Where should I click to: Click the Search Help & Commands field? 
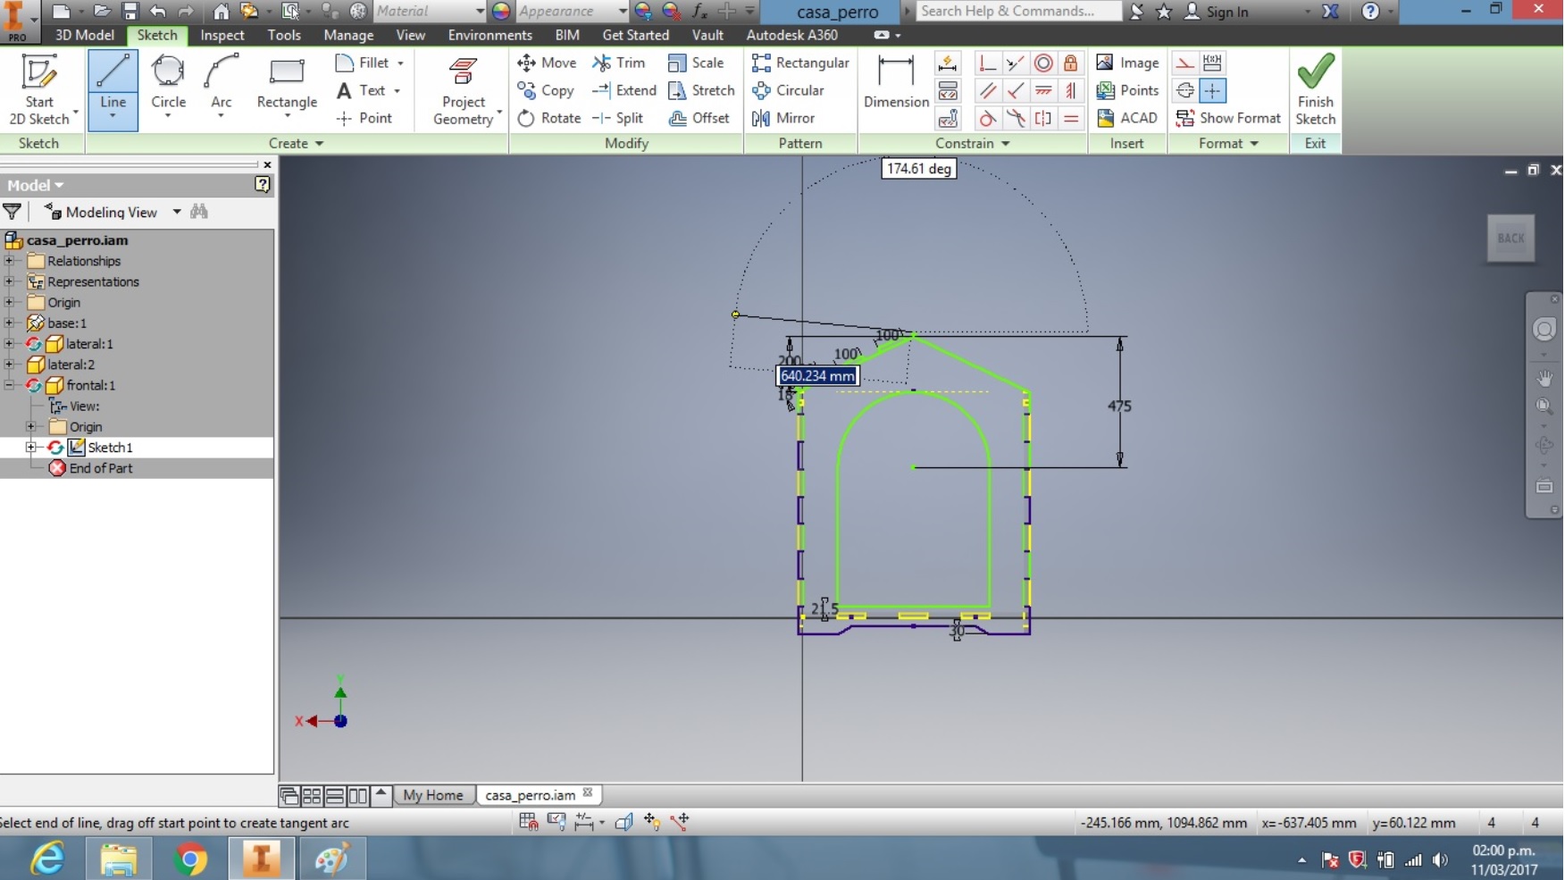click(x=1018, y=11)
